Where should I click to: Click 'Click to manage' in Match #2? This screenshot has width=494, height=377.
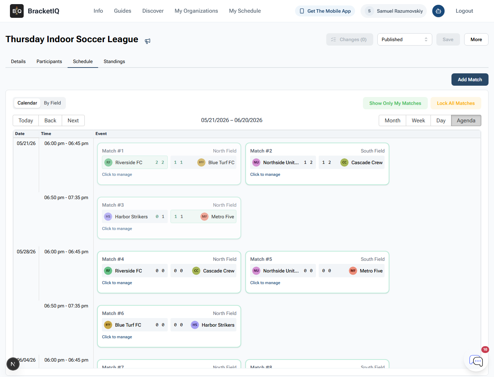265,174
